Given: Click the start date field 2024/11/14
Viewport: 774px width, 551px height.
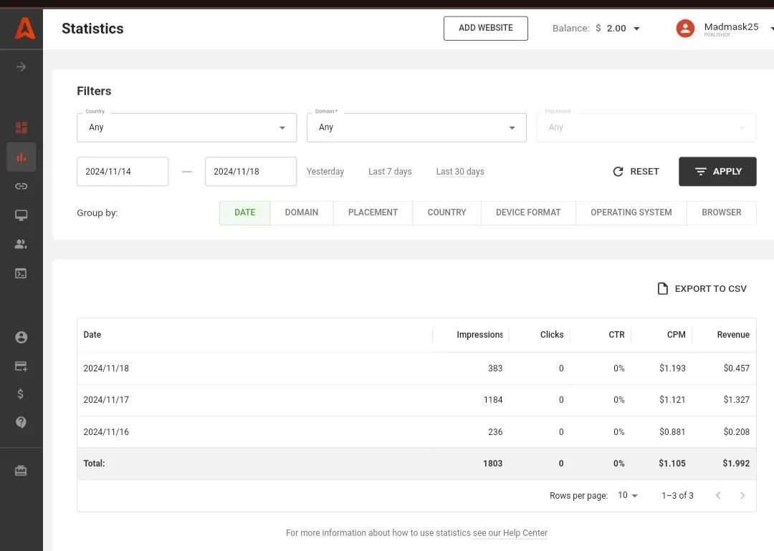Looking at the screenshot, I should [123, 172].
